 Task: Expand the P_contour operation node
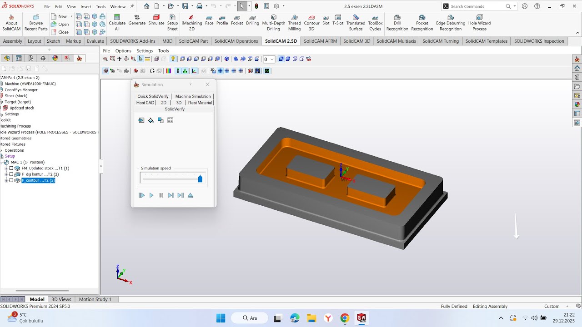click(6, 180)
